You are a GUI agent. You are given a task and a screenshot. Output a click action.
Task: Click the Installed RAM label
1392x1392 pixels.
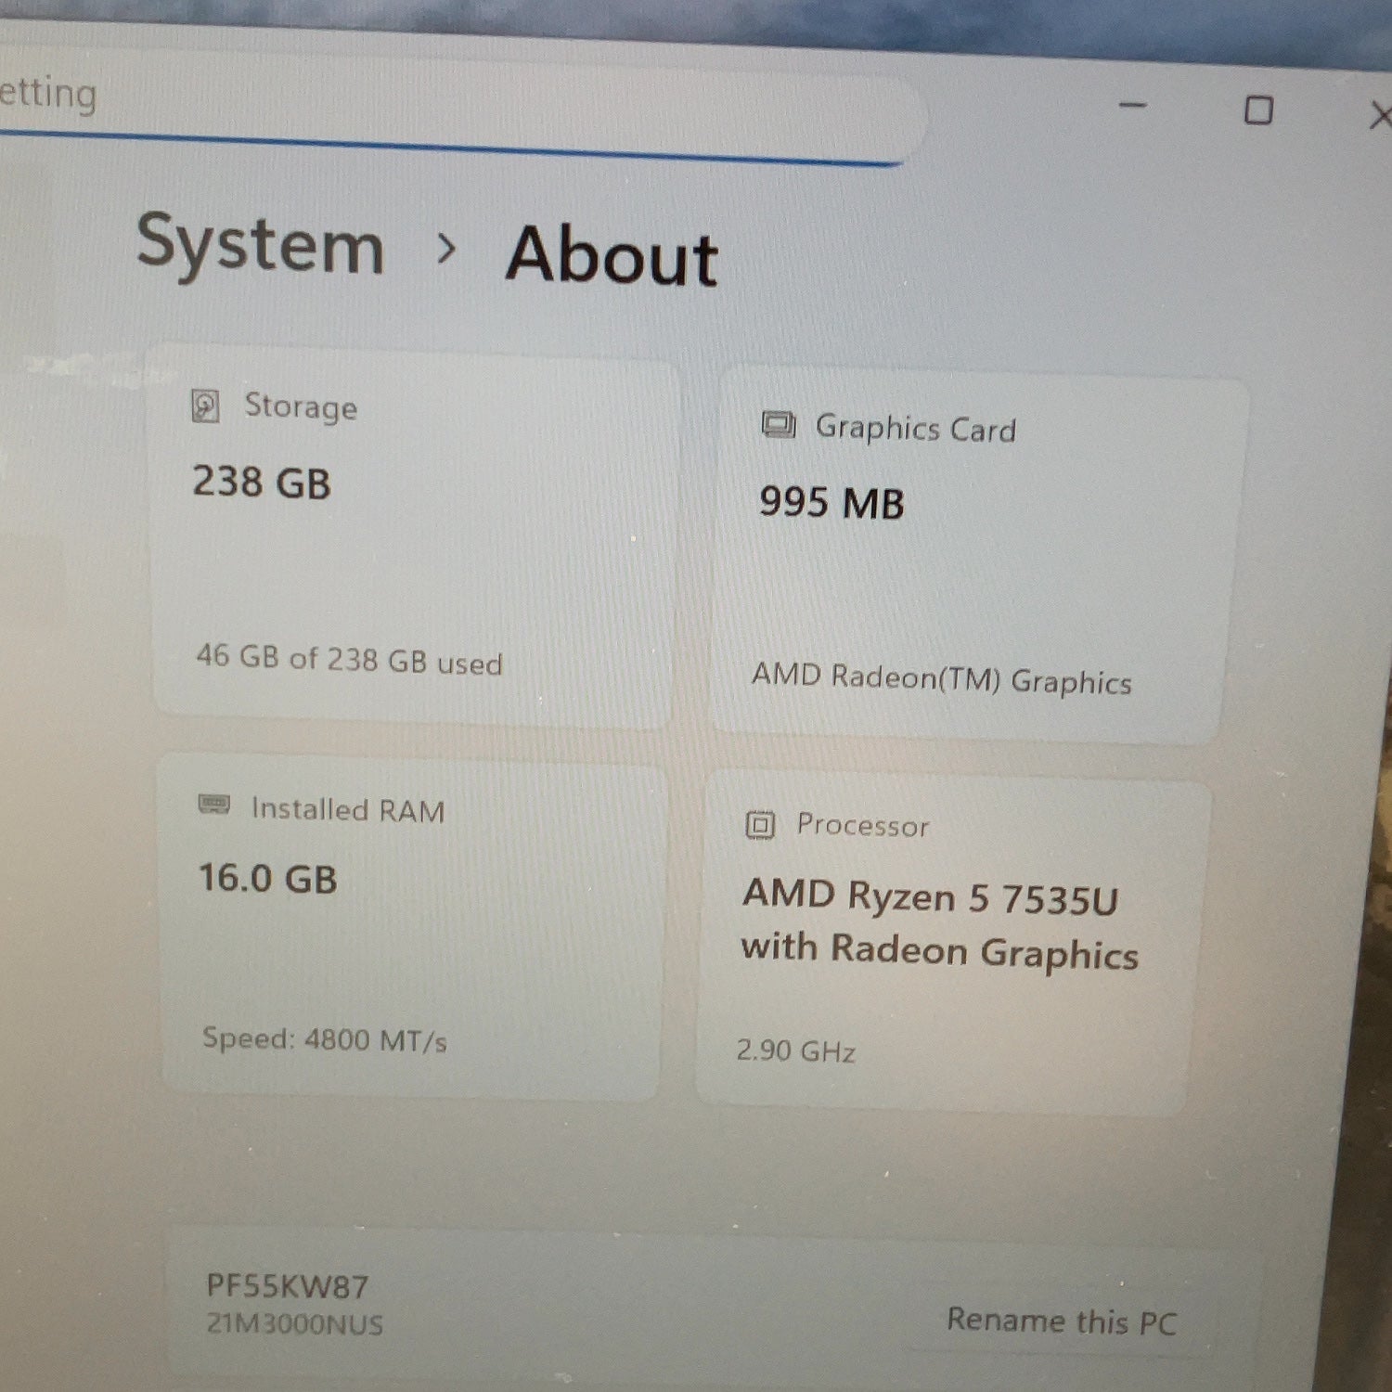click(348, 809)
